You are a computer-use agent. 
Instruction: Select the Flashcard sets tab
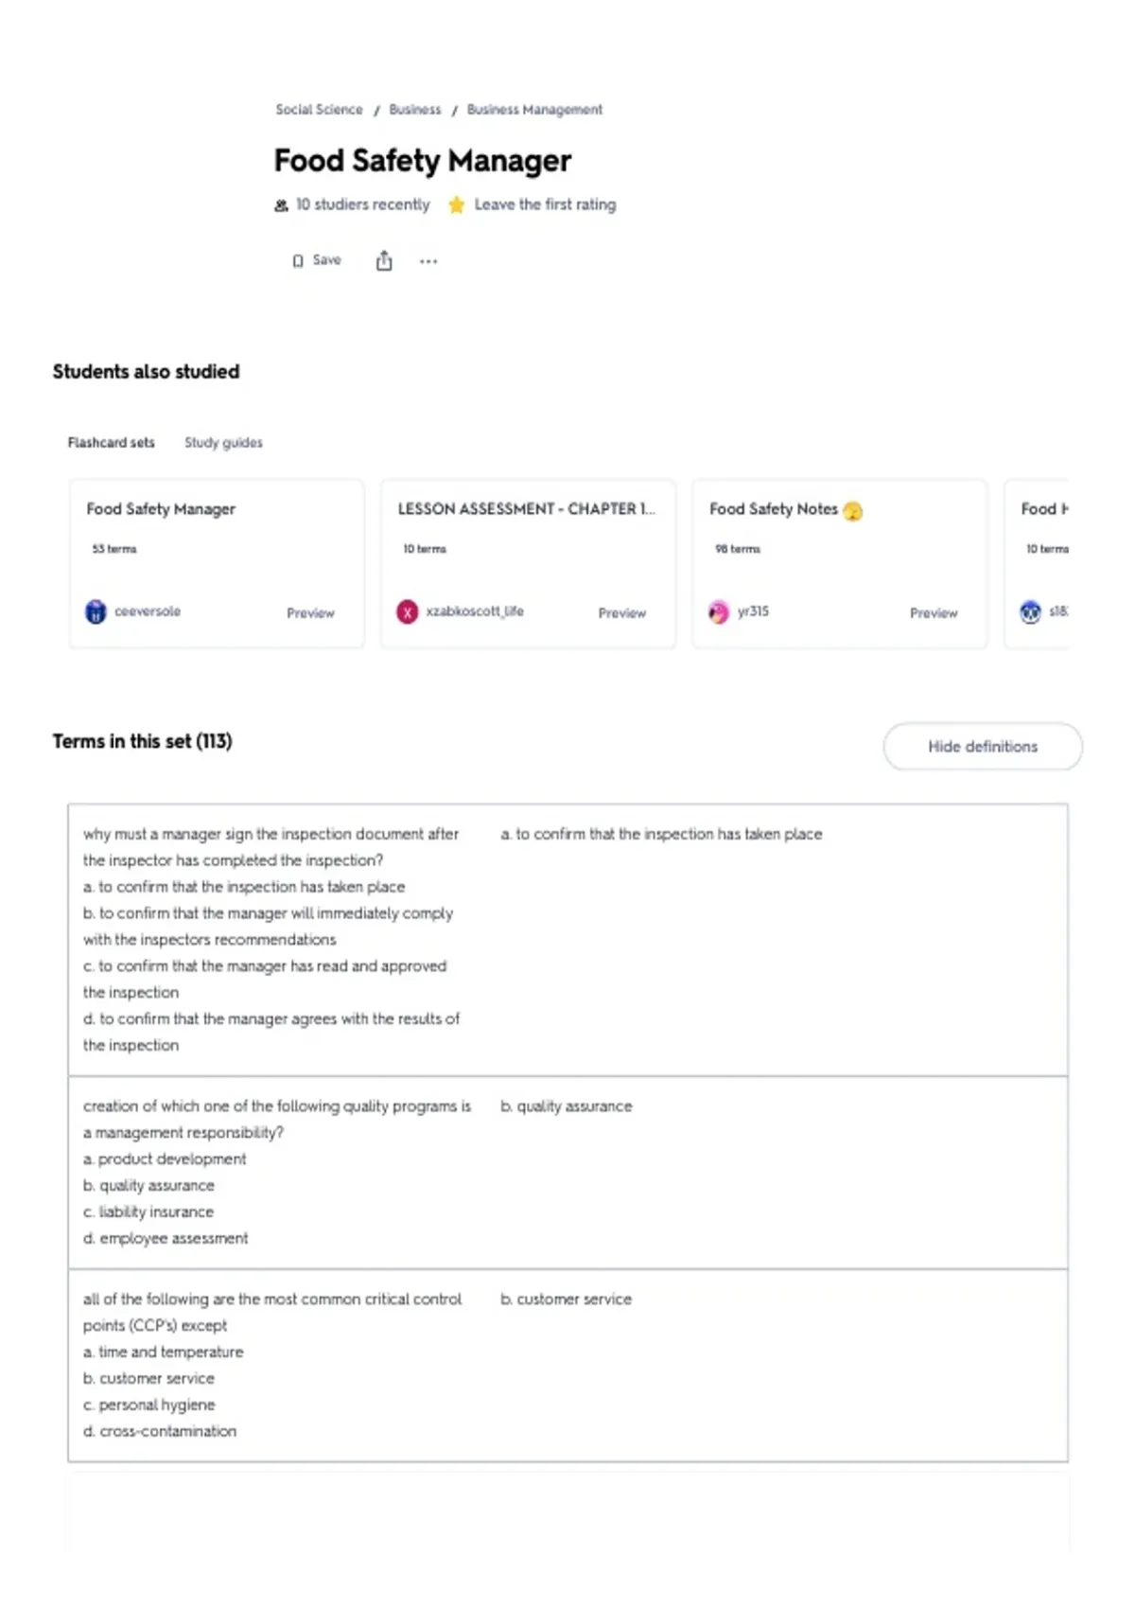pyautogui.click(x=111, y=443)
